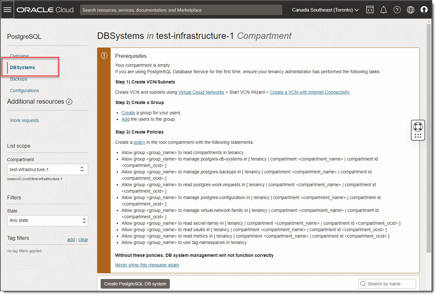
Task: Open the Virtual Cloud Networks link
Action: point(201,92)
